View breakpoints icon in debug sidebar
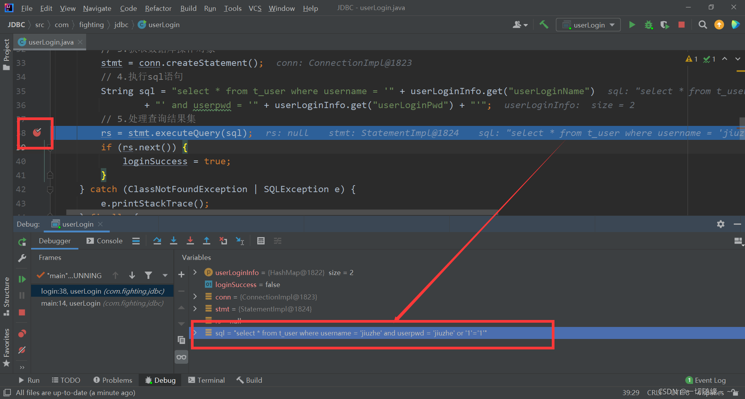The height and width of the screenshot is (399, 745). 22,334
